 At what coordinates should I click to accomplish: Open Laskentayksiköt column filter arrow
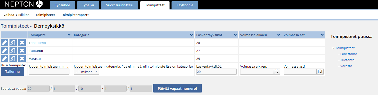pyautogui.click(x=235, y=35)
